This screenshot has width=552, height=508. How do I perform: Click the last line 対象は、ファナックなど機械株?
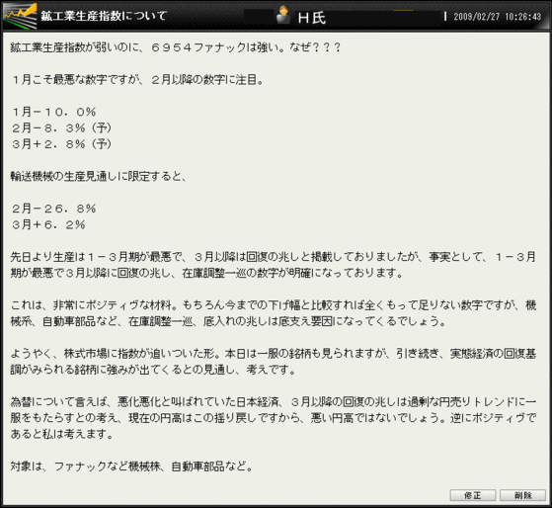point(131,466)
